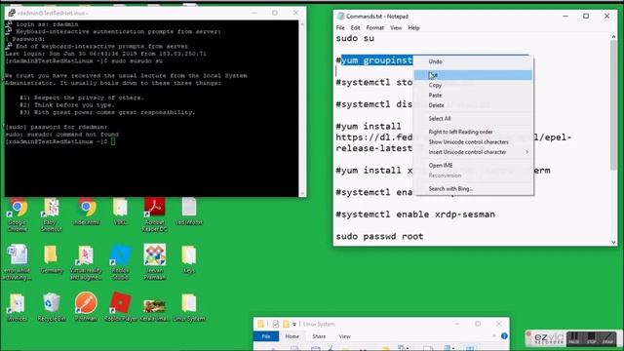The image size is (624, 351).
Task: Select the Germany folder on desktop
Action: click(x=52, y=259)
